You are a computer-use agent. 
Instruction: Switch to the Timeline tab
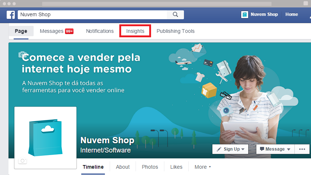tap(93, 167)
